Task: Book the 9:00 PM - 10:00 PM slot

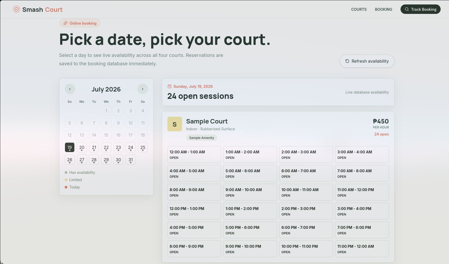Action: (250, 249)
